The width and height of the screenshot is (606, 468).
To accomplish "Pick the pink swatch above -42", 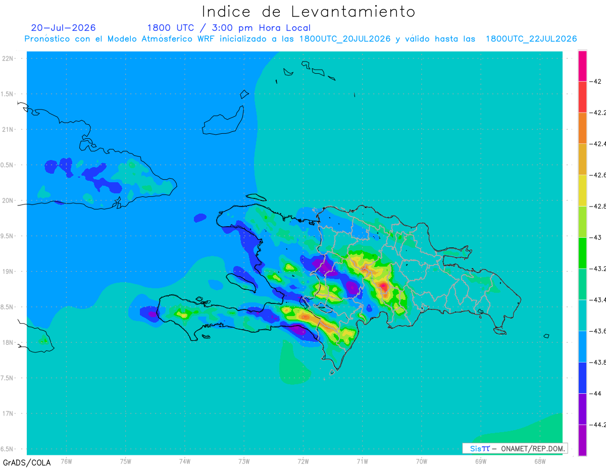I will (x=582, y=66).
